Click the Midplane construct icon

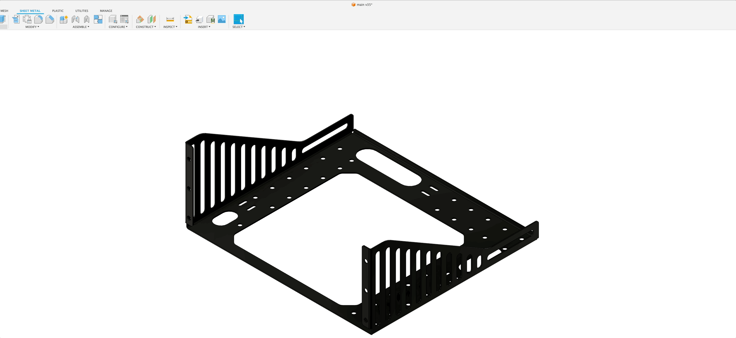coord(152,20)
